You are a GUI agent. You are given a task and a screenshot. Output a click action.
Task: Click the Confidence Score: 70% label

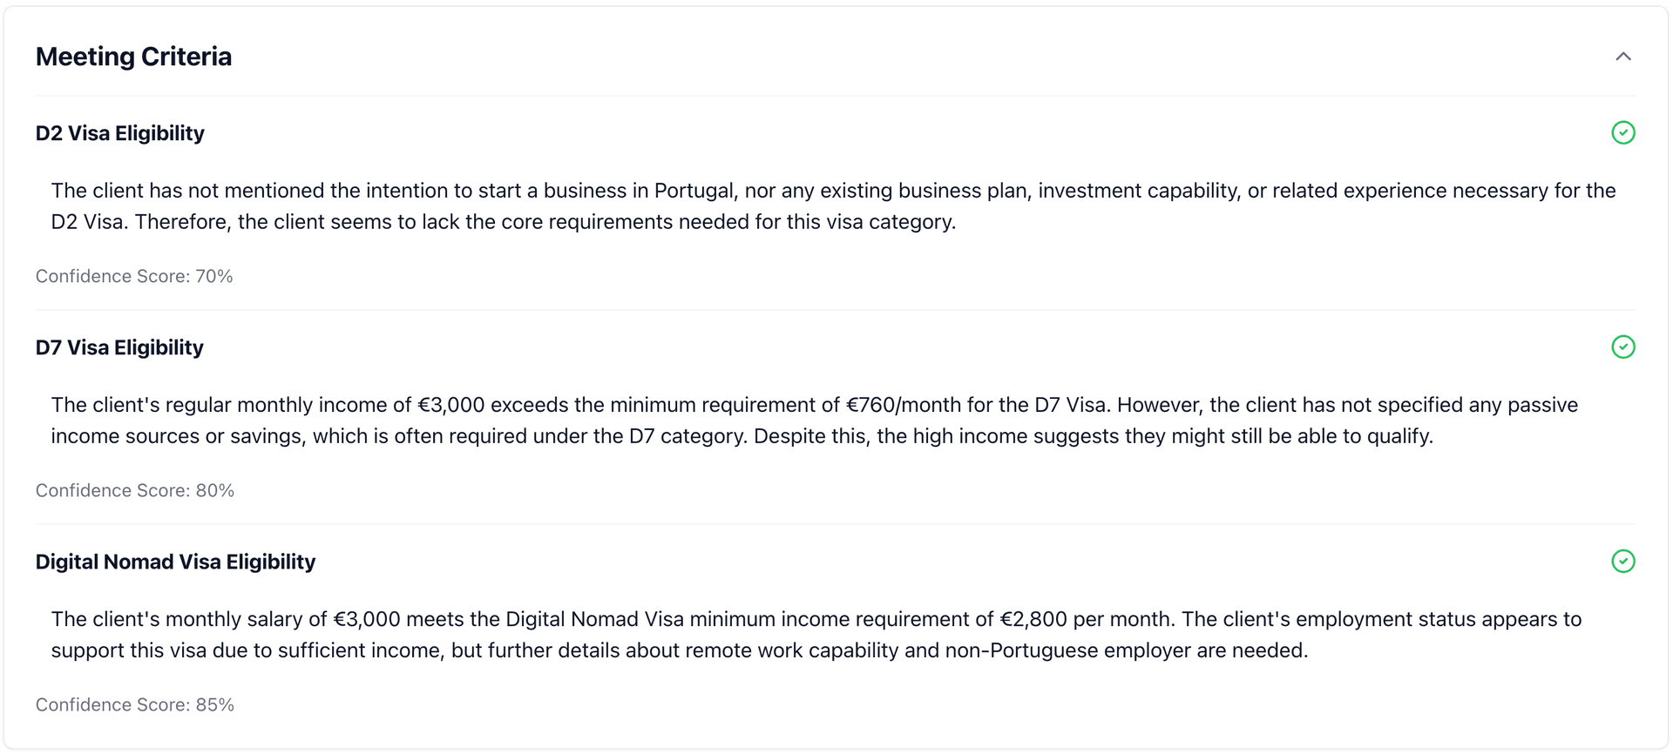[x=134, y=276]
